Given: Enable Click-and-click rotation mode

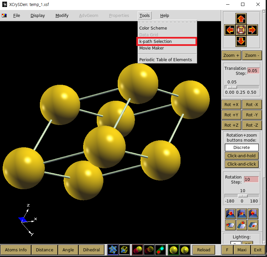Looking at the screenshot, I should tap(242, 164).
